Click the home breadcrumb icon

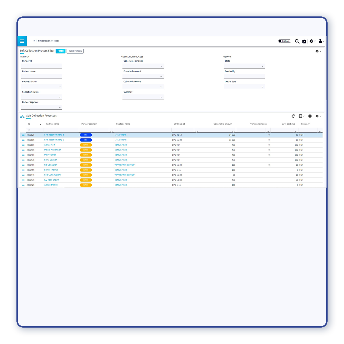(x=34, y=41)
